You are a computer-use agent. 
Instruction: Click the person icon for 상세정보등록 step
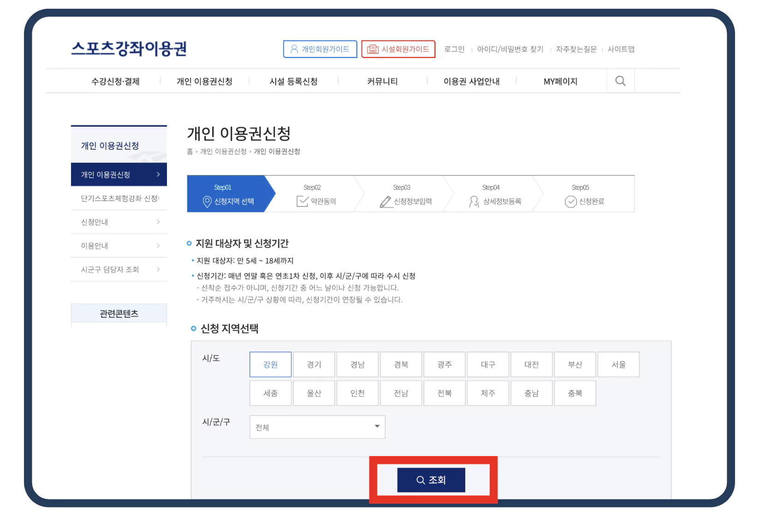click(474, 202)
